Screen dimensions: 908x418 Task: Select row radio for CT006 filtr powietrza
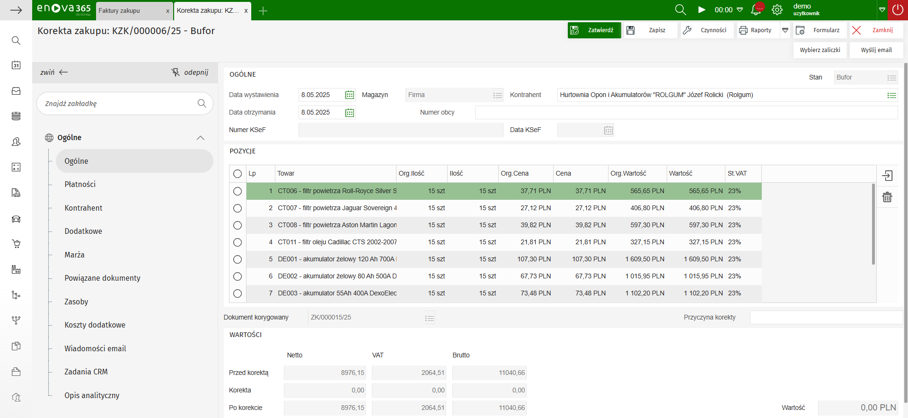click(238, 191)
